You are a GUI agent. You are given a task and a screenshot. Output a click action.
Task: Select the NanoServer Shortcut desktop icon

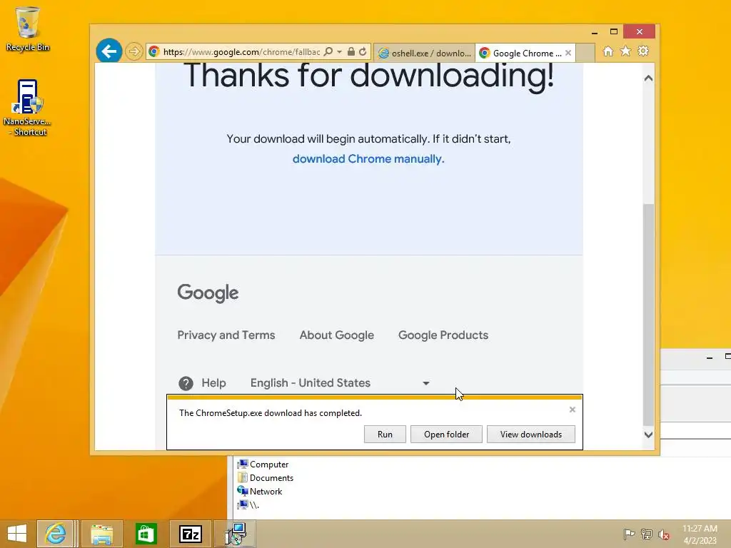tap(28, 108)
